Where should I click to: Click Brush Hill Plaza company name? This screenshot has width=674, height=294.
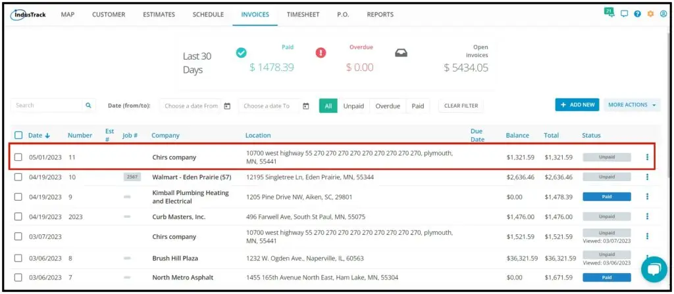175,259
